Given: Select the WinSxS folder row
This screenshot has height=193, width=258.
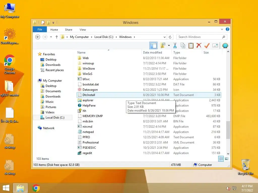Looking at the screenshot, I should (149, 74).
